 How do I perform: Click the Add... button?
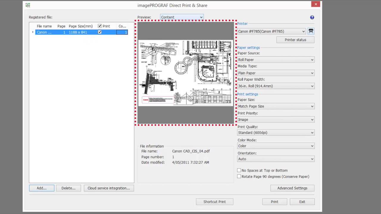pyautogui.click(x=42, y=188)
